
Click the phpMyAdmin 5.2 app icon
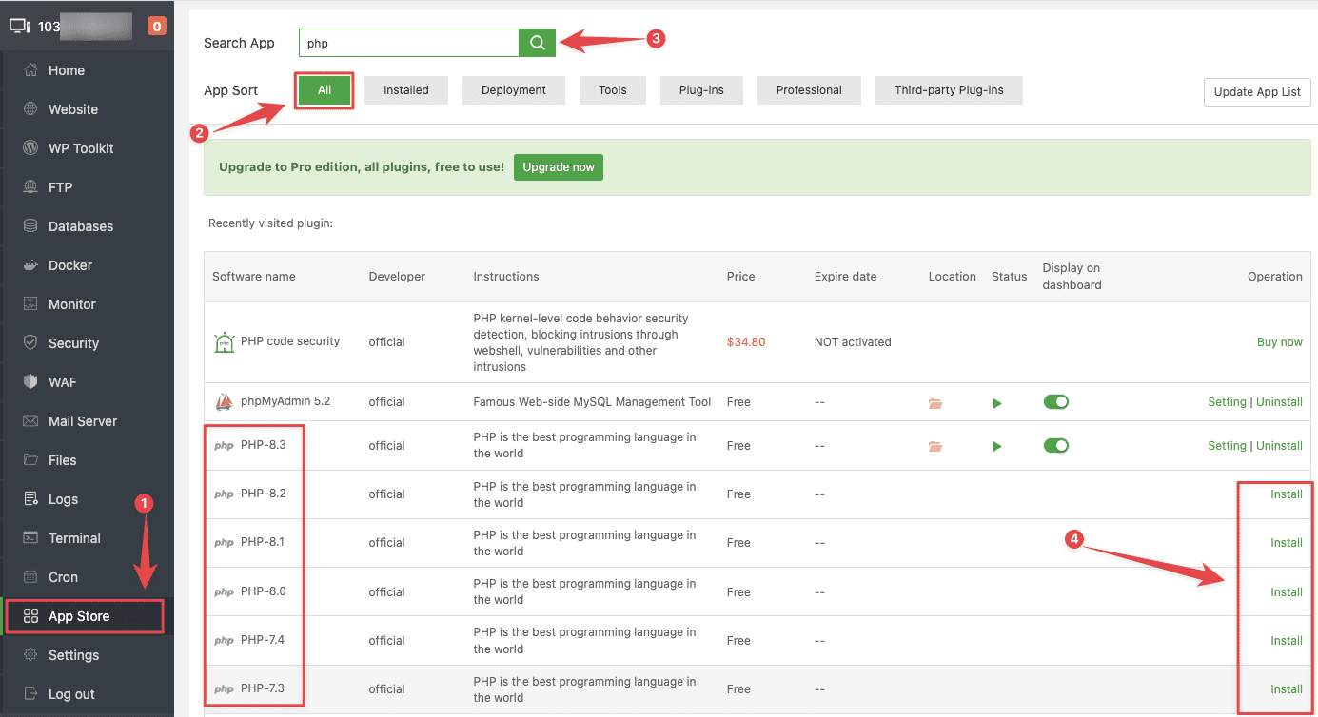pyautogui.click(x=224, y=402)
